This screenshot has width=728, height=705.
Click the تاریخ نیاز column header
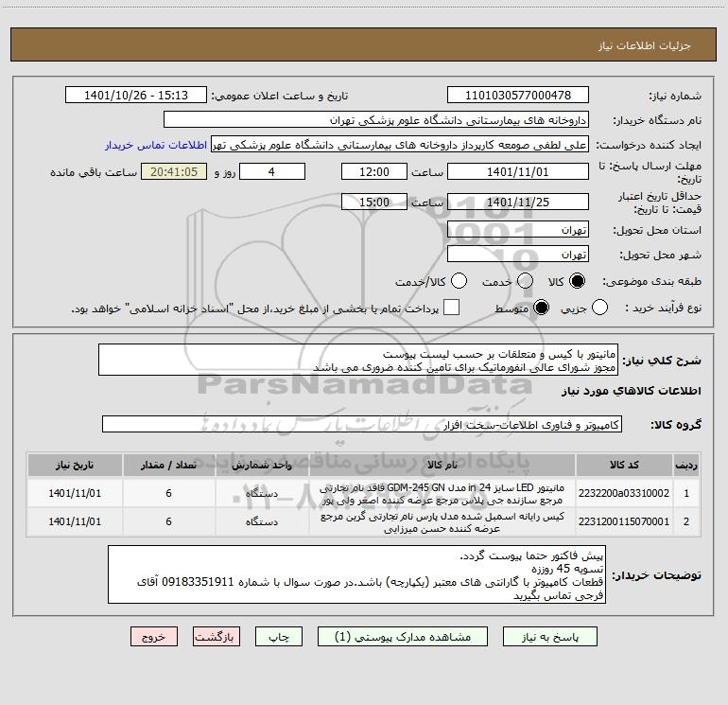pos(75,466)
